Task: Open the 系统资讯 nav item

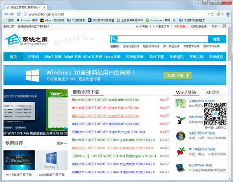Action: tap(177, 57)
